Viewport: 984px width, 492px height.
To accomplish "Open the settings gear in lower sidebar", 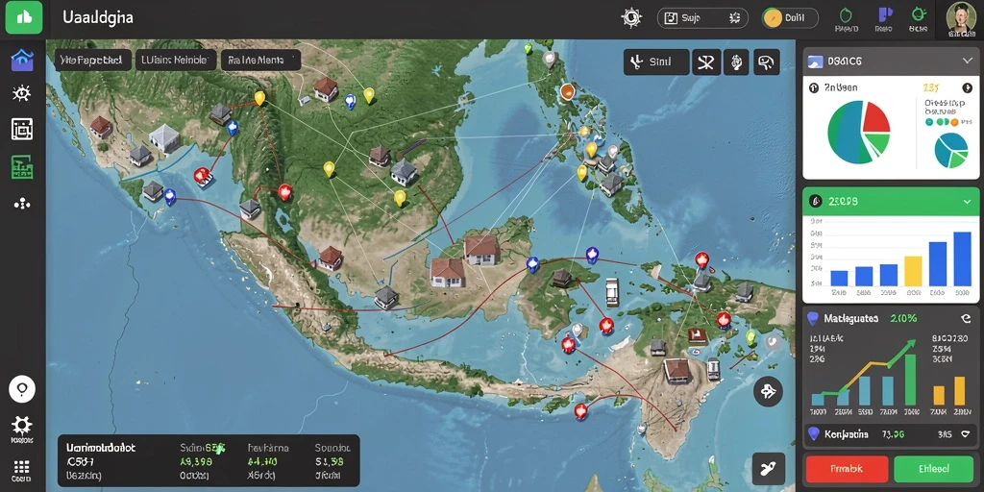I will (22, 426).
